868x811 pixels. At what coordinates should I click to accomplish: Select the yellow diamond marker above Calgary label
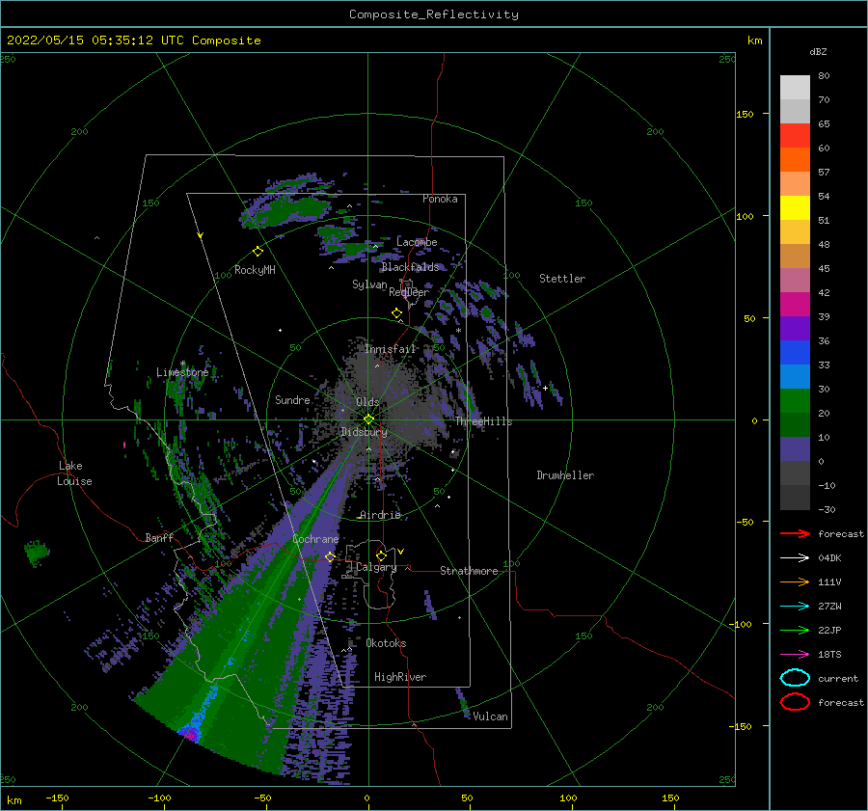coord(381,555)
